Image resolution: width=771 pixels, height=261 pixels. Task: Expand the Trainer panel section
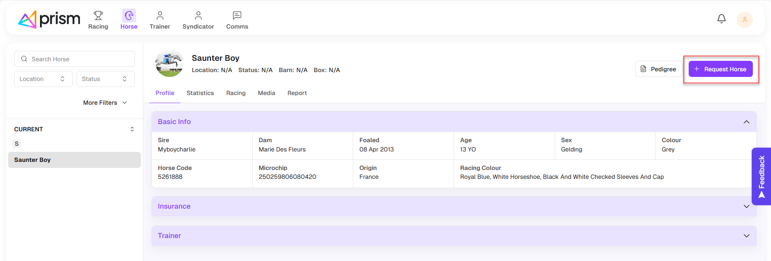pyautogui.click(x=746, y=236)
